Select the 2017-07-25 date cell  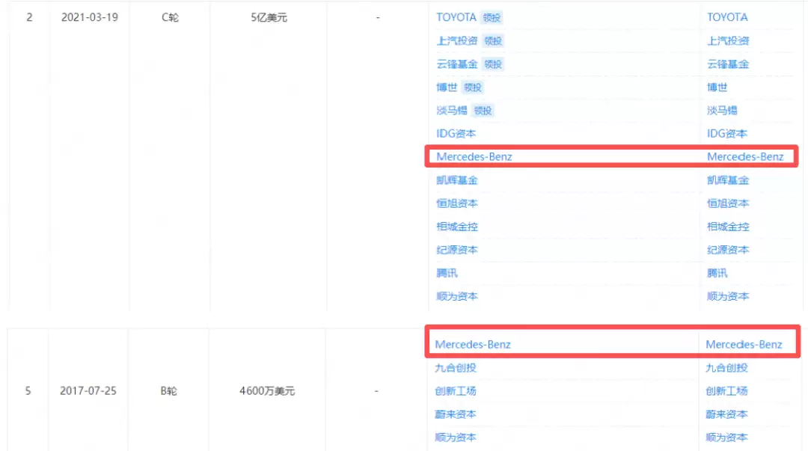click(88, 391)
